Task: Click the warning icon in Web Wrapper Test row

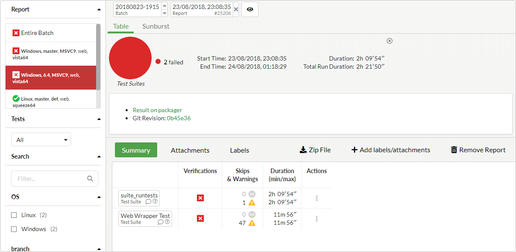Action: 252,223
